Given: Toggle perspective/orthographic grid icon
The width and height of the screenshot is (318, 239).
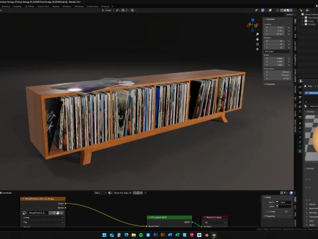Looking at the screenshot, I should tap(257, 49).
